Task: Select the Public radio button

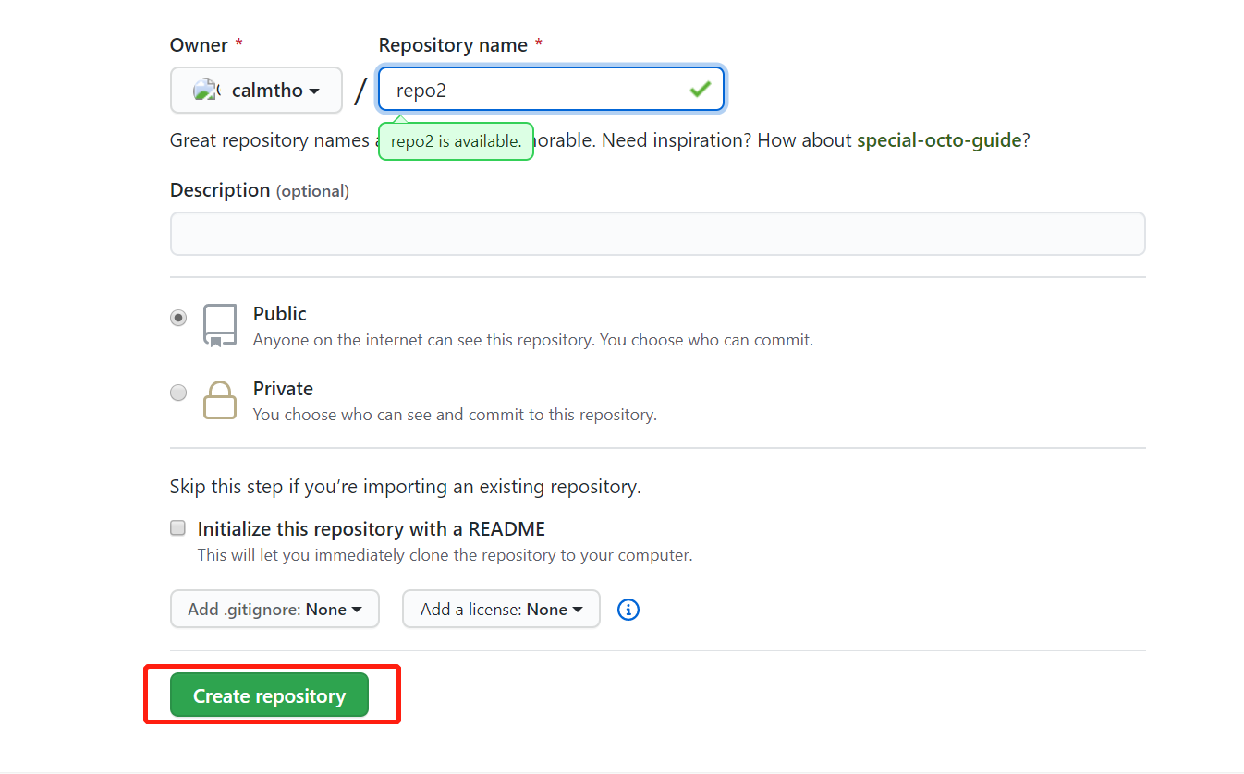Action: tap(178, 318)
